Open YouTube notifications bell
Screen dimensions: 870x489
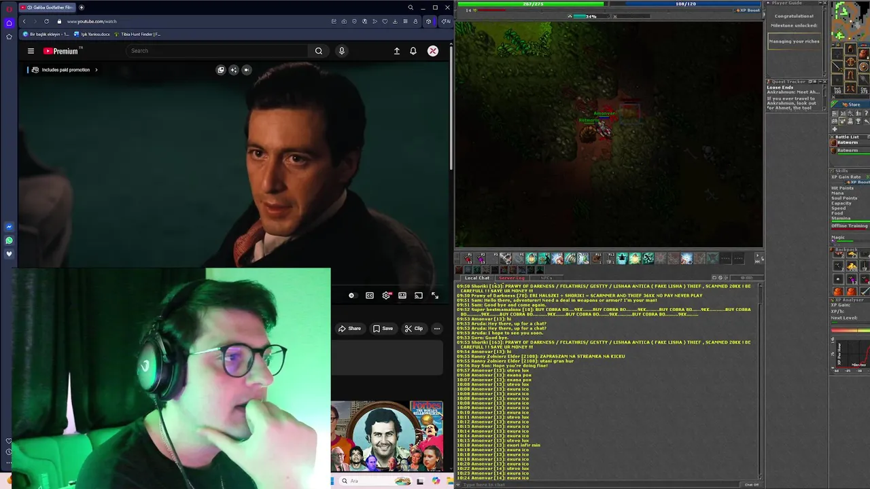413,51
